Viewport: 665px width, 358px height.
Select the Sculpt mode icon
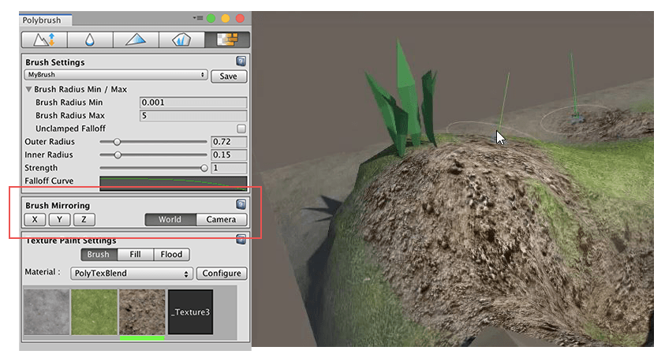click(43, 39)
